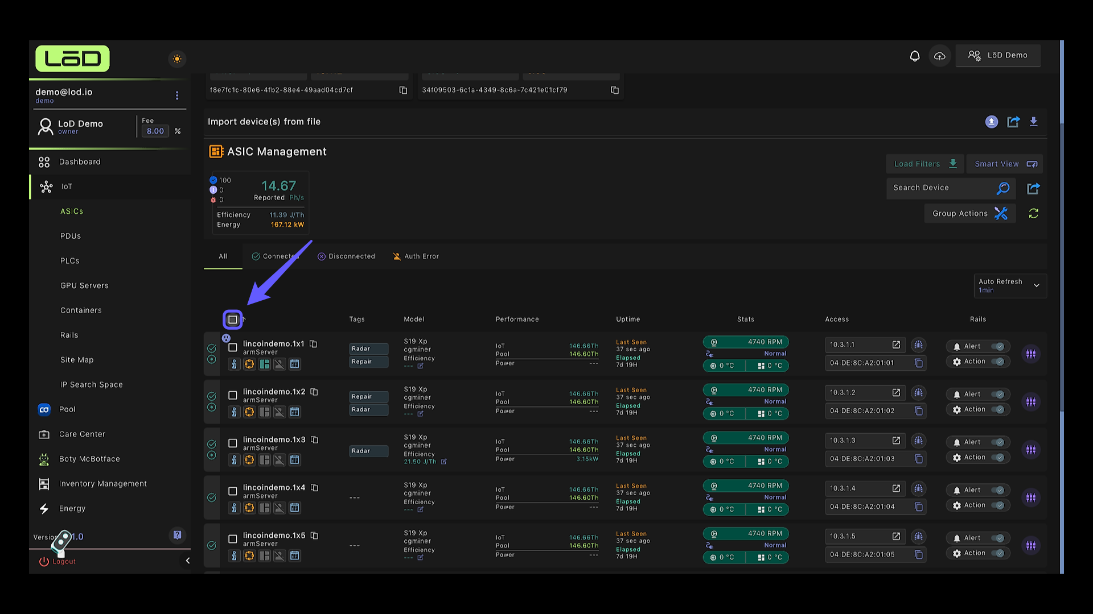The width and height of the screenshot is (1093, 614).
Task: Open the Auto Refresh dropdown
Action: coord(1010,285)
